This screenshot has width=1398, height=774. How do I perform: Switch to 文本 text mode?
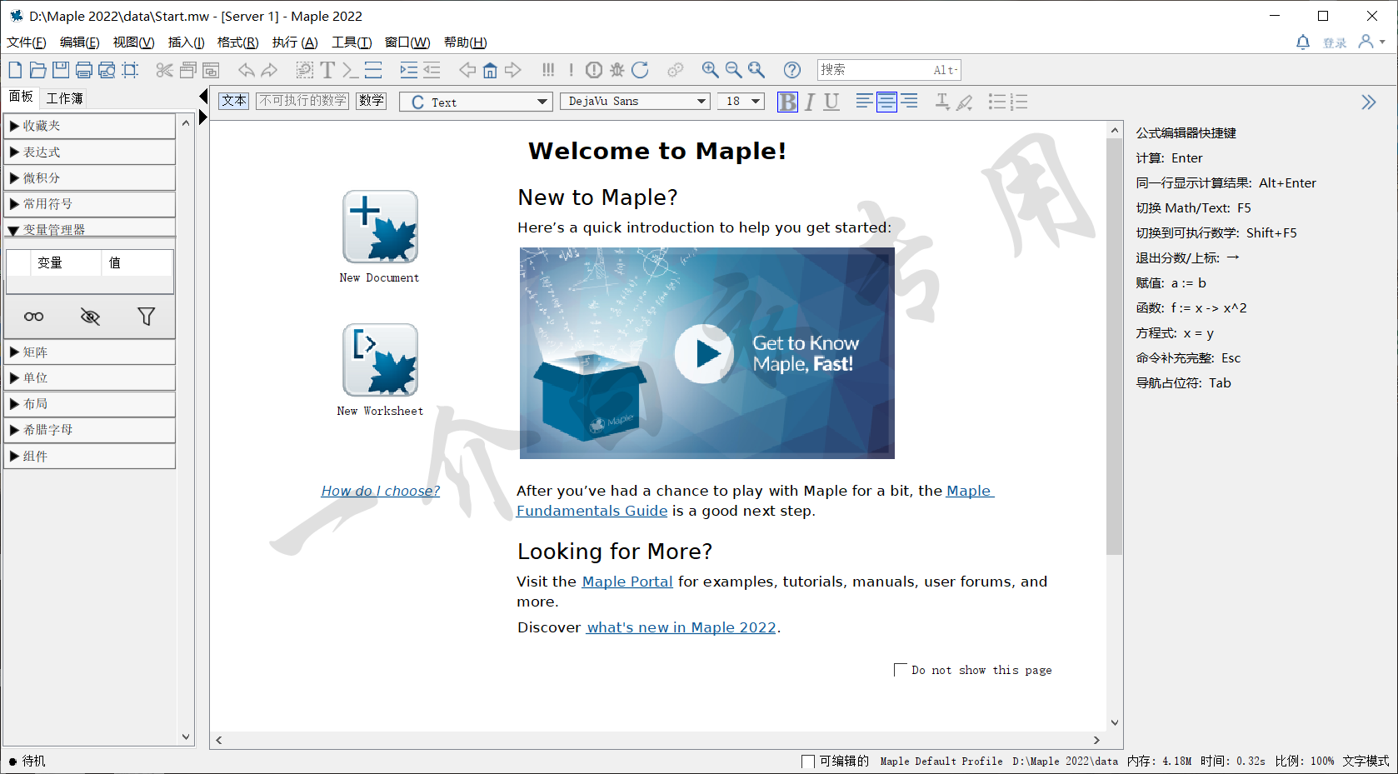click(x=234, y=101)
